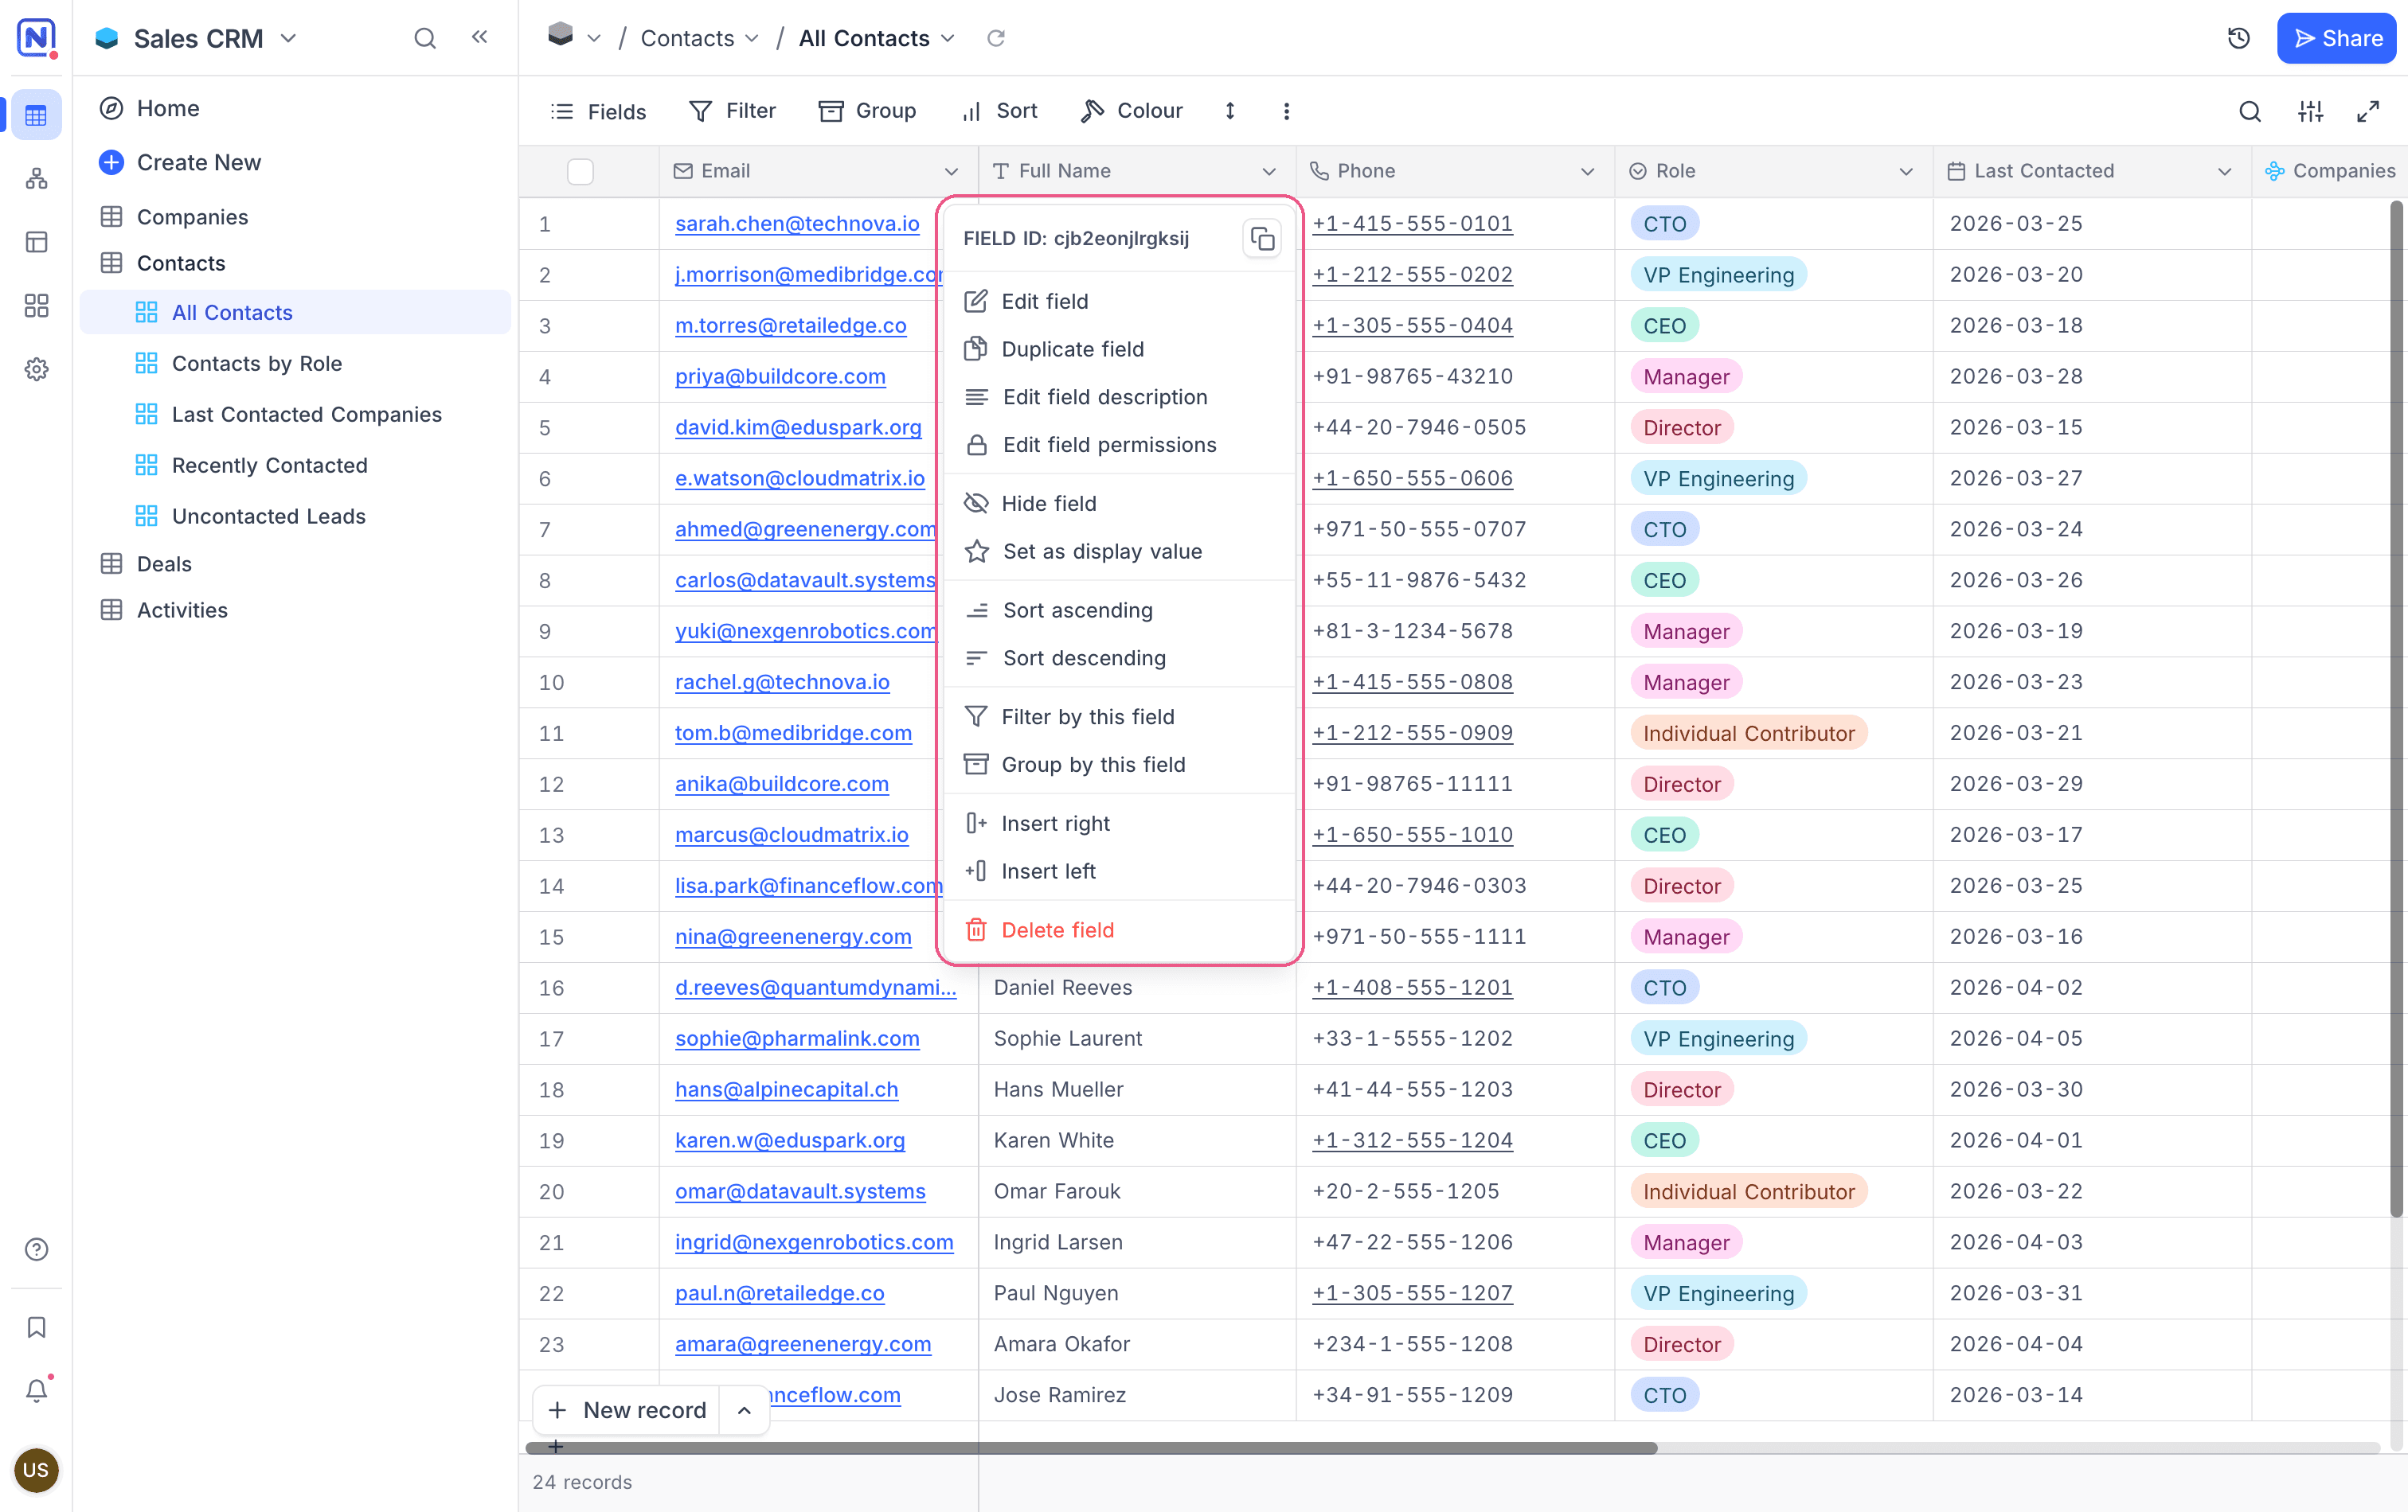Open sarah.chen@technova.io email link
The image size is (2408, 1512).
[797, 224]
